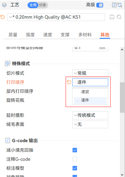Revert 打印顺序 using its orange reset arrow
Screen dimensions: 125x177
[69, 82]
